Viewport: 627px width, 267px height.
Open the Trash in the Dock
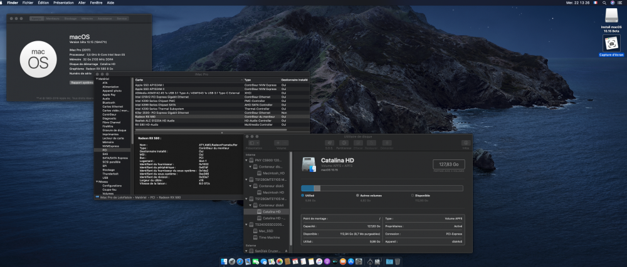pos(398,261)
